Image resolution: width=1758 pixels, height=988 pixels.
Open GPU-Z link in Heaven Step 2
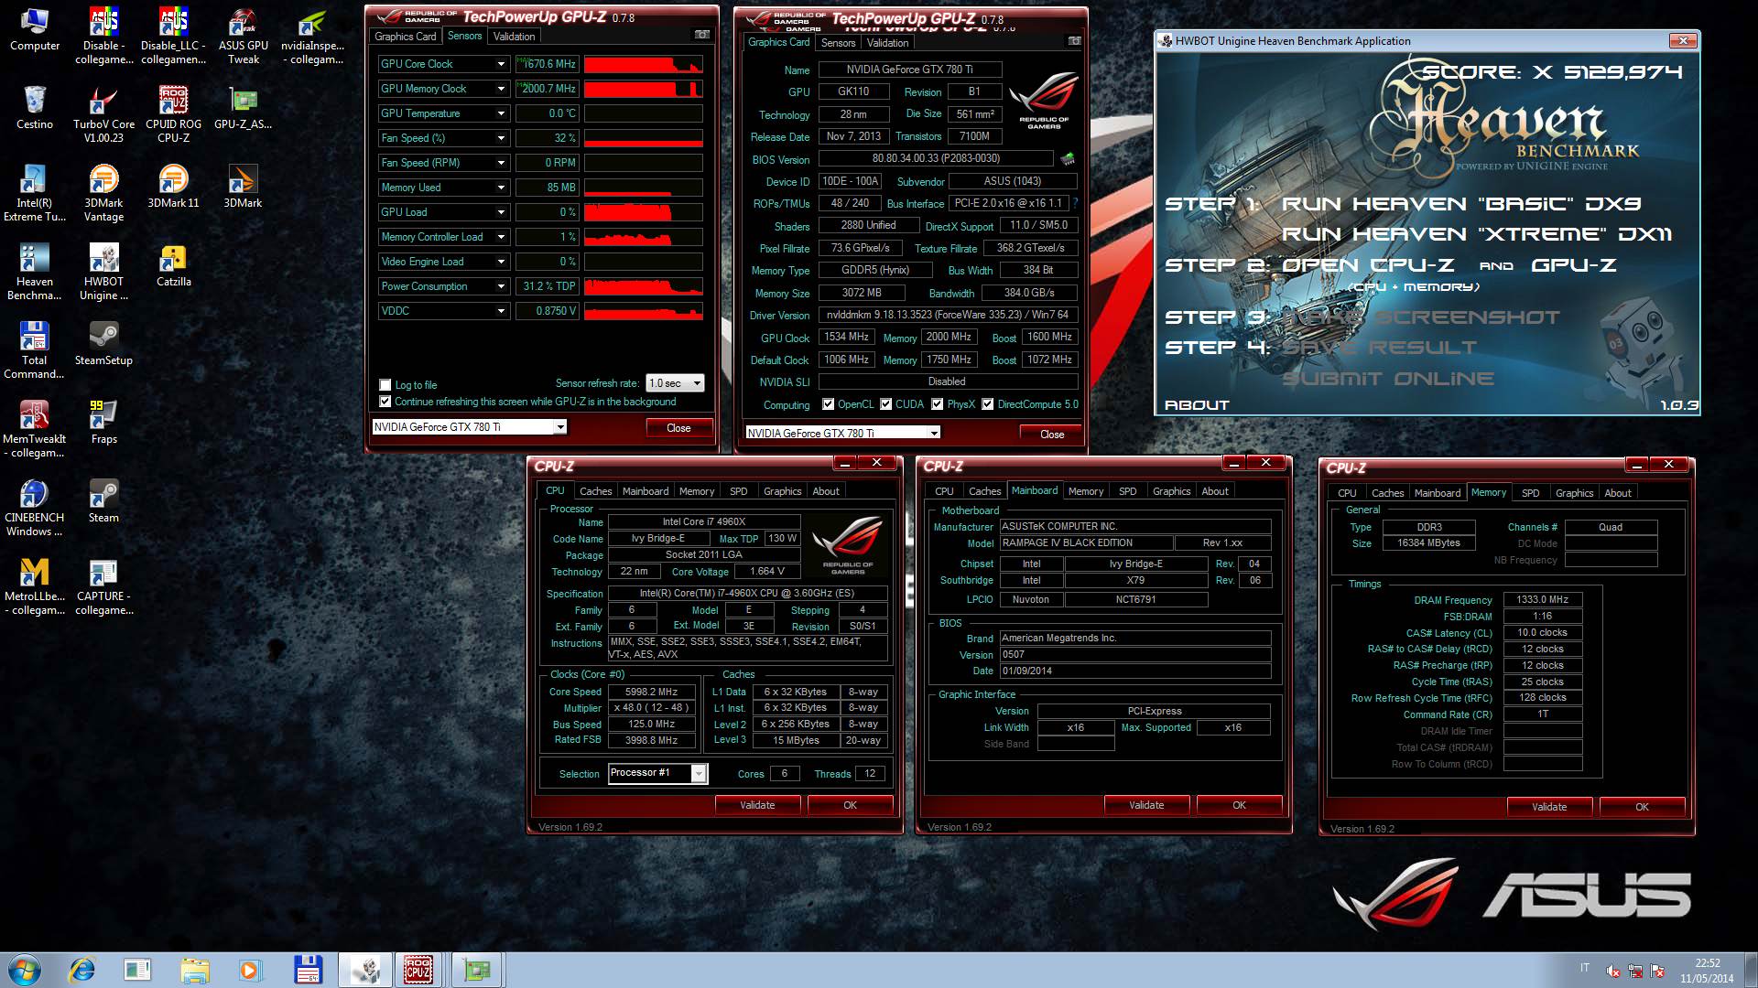point(1574,265)
